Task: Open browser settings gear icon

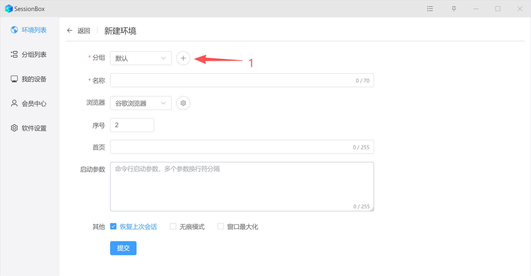Action: pyautogui.click(x=183, y=103)
